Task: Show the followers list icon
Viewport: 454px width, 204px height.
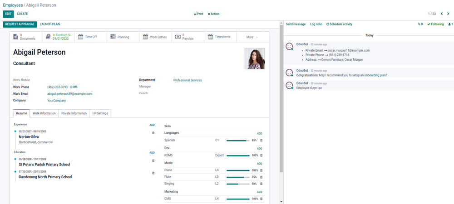Action: pos(450,24)
